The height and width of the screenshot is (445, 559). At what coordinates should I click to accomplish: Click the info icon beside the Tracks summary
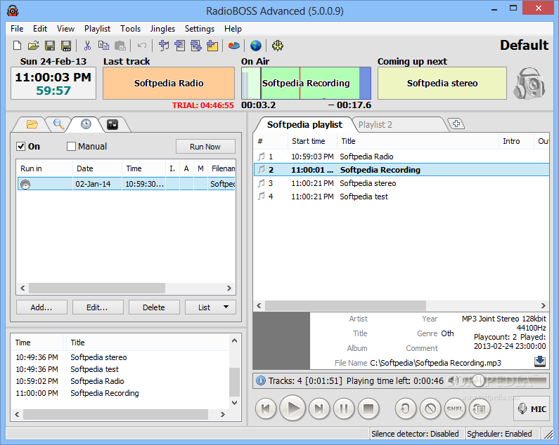261,380
